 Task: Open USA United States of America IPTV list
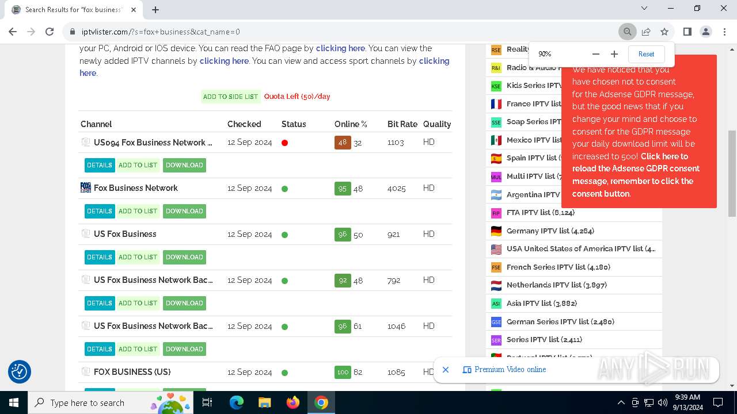[x=581, y=249]
